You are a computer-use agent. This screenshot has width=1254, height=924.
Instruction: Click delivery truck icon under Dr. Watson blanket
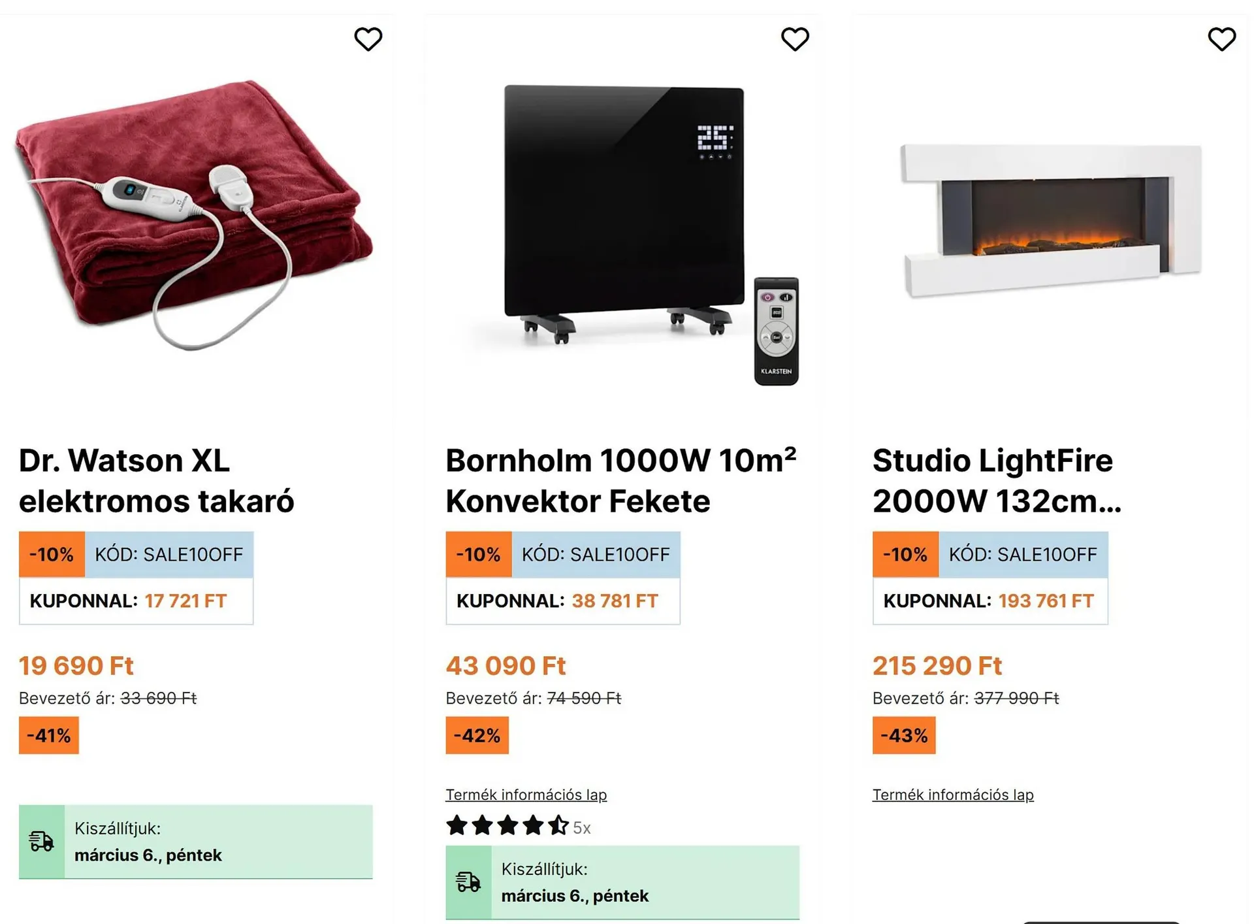coord(42,841)
